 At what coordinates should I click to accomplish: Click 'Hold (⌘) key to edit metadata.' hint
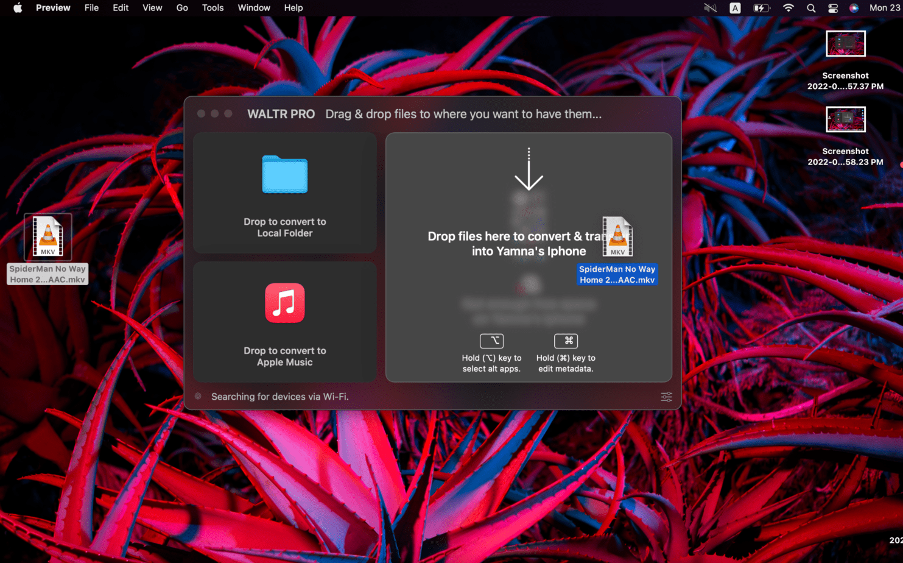(566, 363)
